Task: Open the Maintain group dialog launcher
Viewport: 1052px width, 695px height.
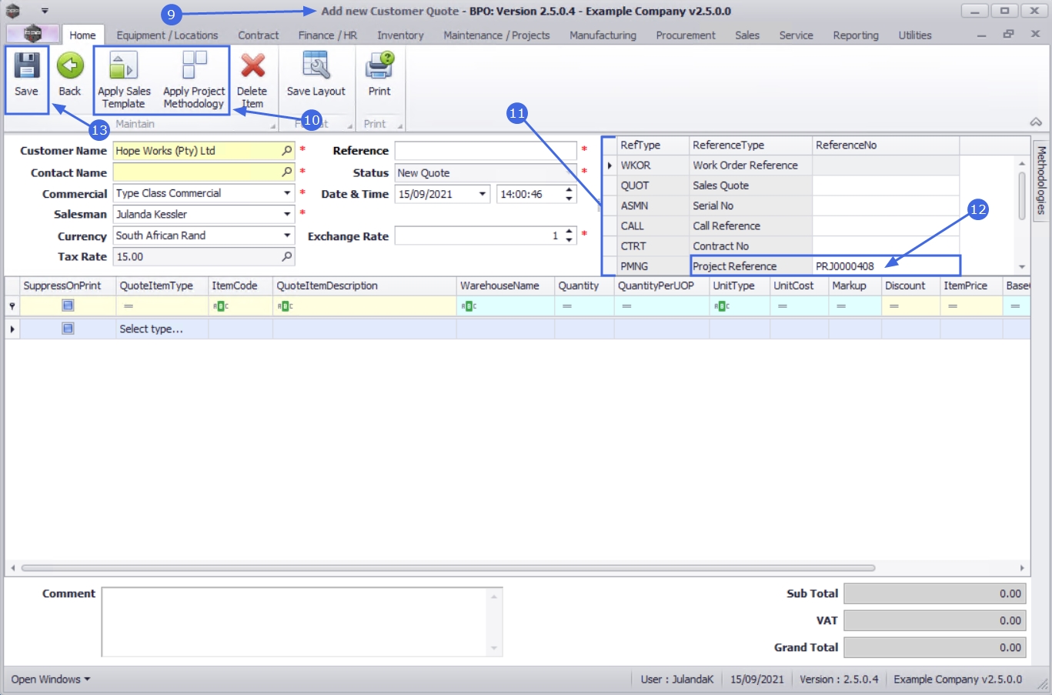Action: 272,125
